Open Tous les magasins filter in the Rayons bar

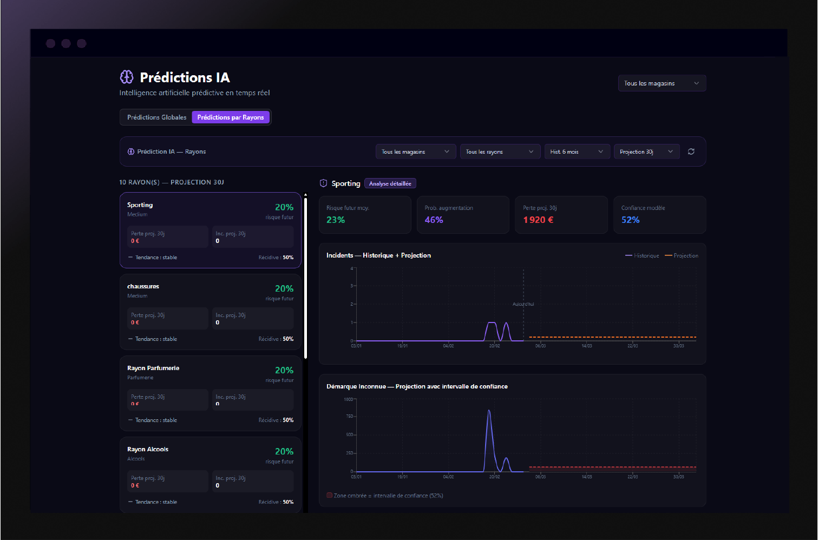tap(415, 152)
